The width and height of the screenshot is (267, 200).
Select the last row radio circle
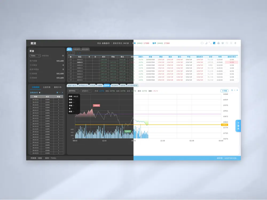[71, 80]
